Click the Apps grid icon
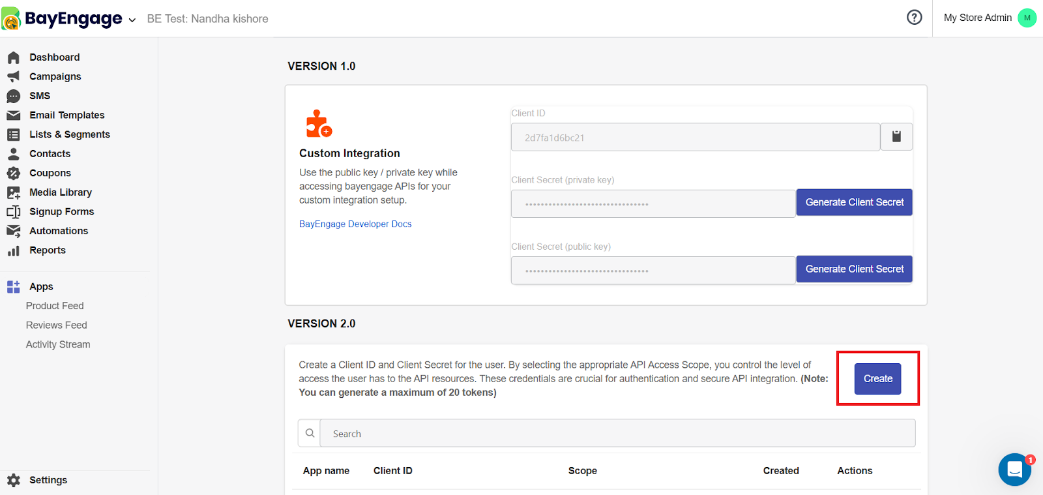 coord(13,287)
